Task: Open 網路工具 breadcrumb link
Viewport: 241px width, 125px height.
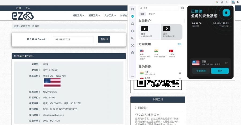Action: point(25,26)
